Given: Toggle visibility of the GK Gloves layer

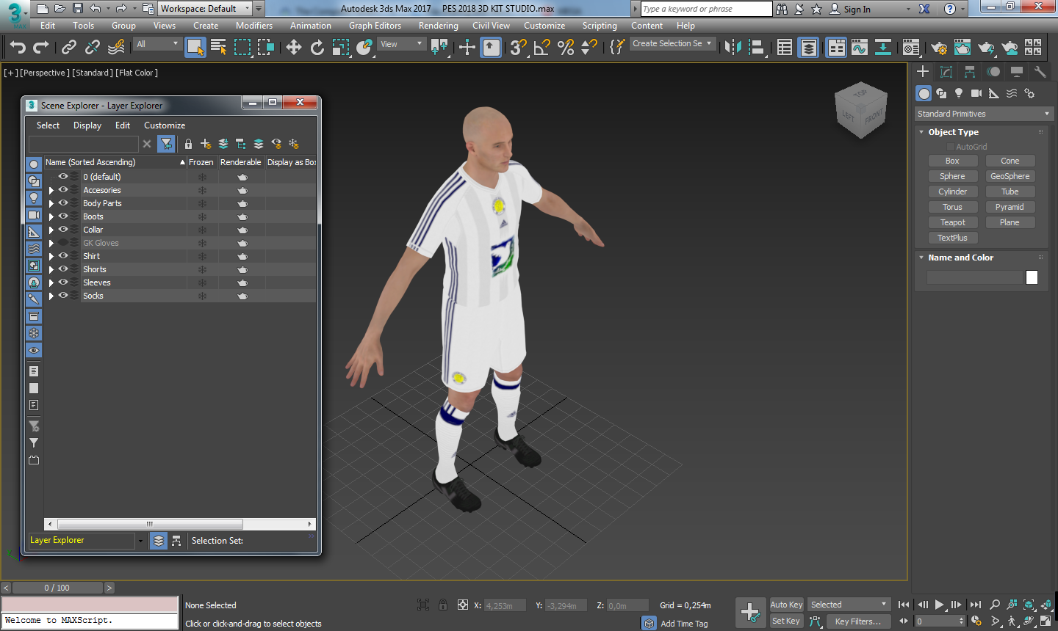Looking at the screenshot, I should pos(63,243).
